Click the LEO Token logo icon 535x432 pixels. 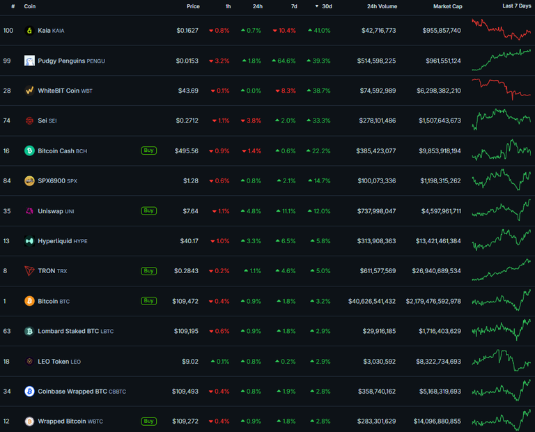pos(29,362)
